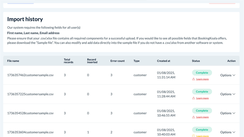Click the Complete badge for 1736354528customersample.csv
The height and width of the screenshot is (137, 244).
point(202,111)
